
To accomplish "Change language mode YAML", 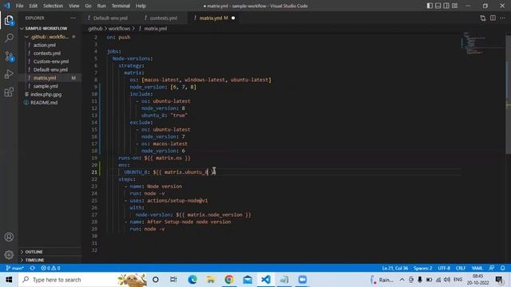I will coord(477,268).
